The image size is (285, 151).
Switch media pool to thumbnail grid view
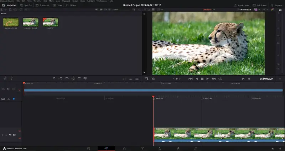(x=101, y=10)
